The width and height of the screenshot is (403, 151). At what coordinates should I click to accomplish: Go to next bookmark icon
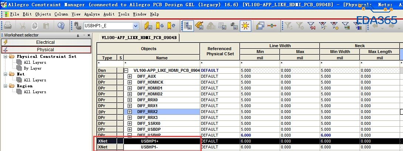tap(160, 25)
